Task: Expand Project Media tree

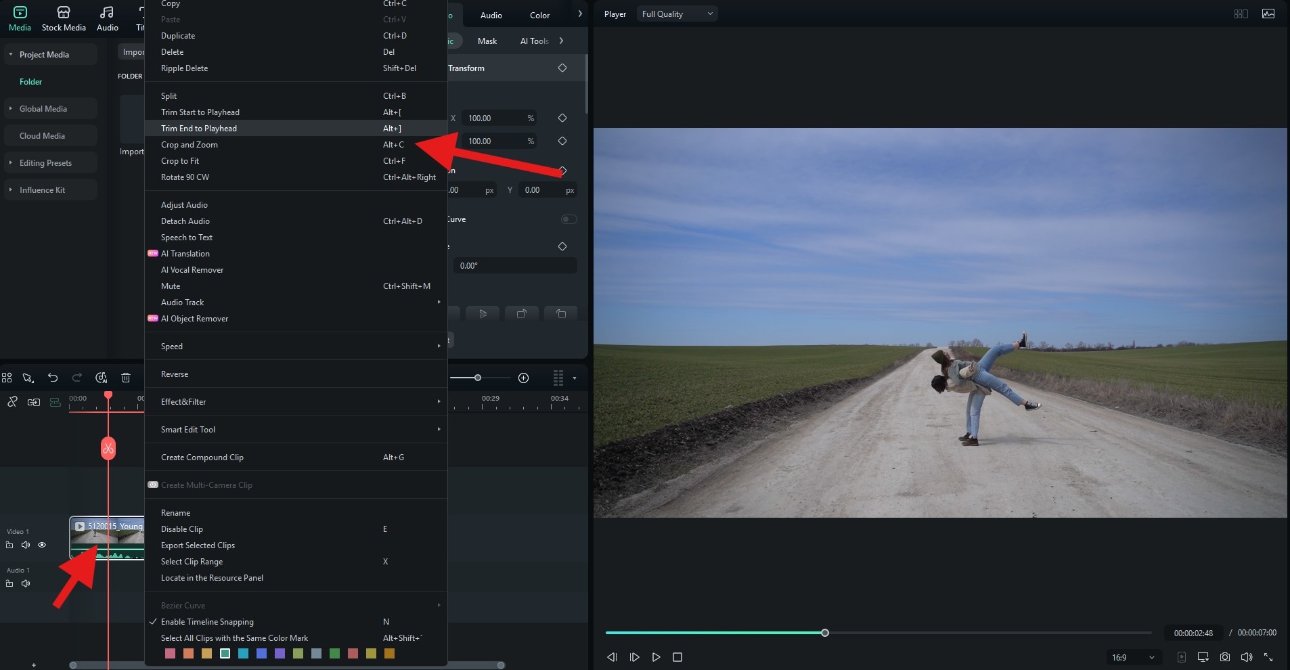Action: tap(11, 54)
